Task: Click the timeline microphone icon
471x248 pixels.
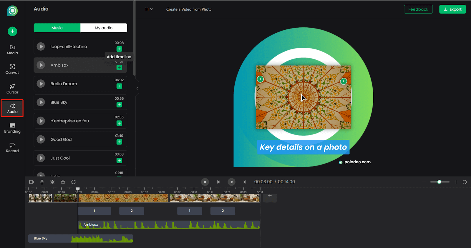Action: point(42,182)
